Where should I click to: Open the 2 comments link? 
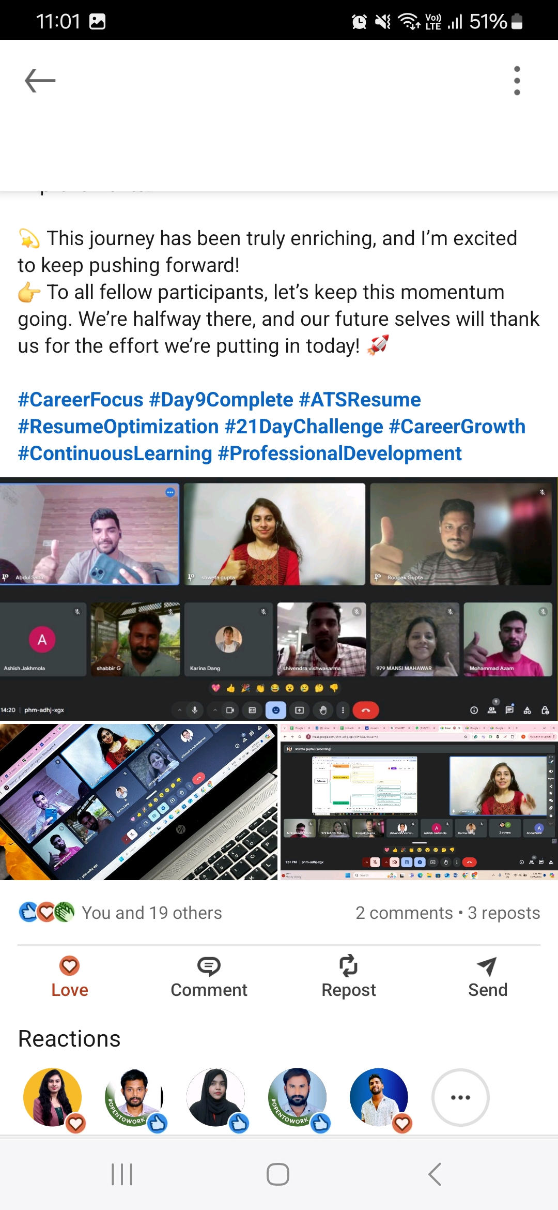404,913
